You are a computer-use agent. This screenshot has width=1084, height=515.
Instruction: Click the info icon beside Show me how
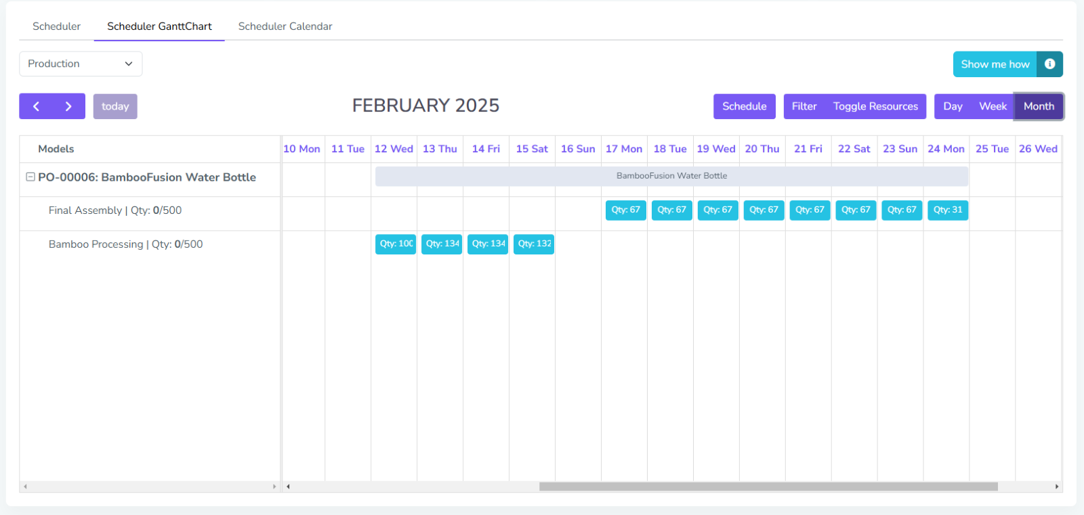1049,64
